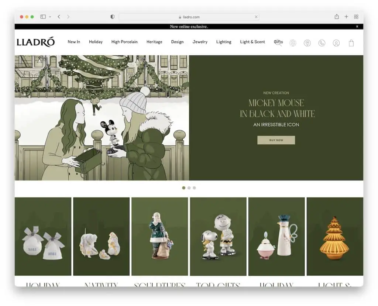The width and height of the screenshot is (378, 306).
Task: Open the golden tree lamp thumbnail
Action: pyautogui.click(x=335, y=236)
